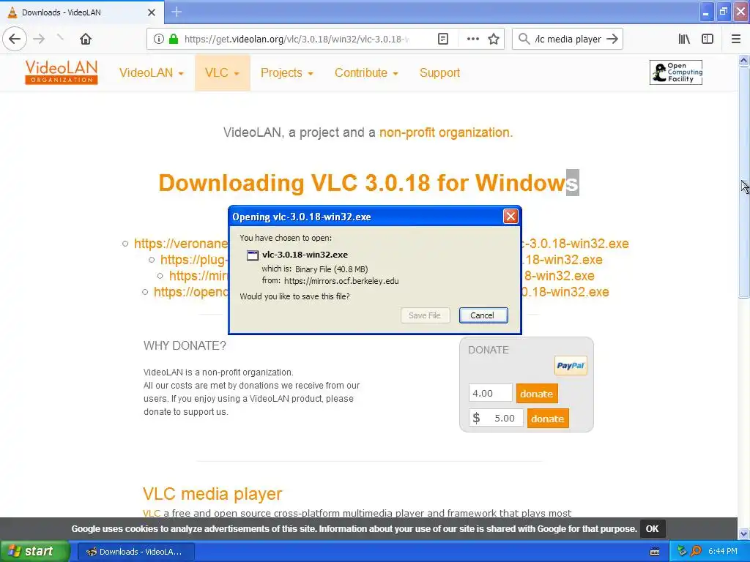Close the Opening vlc-3.0.18-win32.exe dialog
This screenshot has width=750, height=562.
510,217
